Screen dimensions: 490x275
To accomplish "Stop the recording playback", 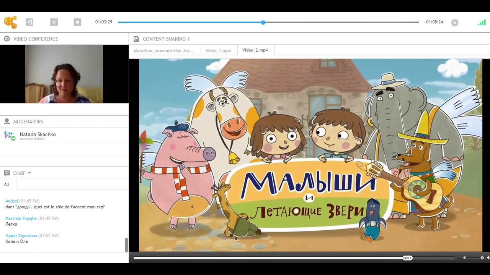I will [x=78, y=22].
